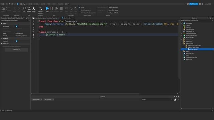
Task: Open the All Contexts dropdown in Output
Action: pyautogui.click(x=49, y=100)
